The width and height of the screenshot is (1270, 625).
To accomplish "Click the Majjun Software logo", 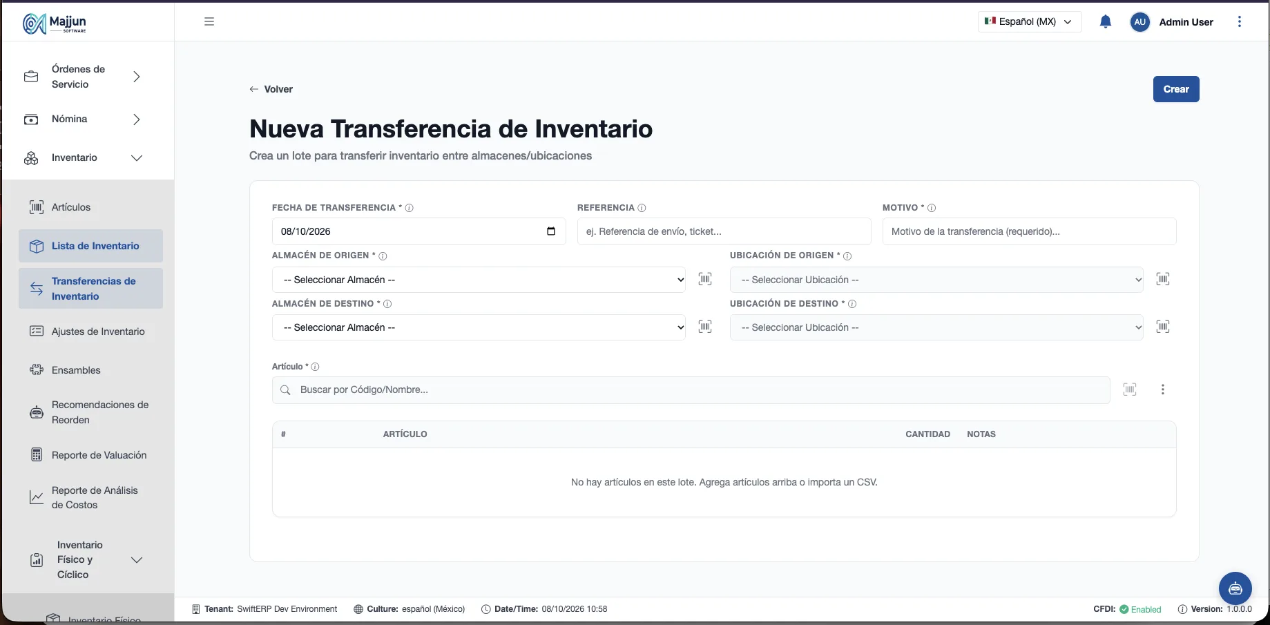I will tap(55, 23).
